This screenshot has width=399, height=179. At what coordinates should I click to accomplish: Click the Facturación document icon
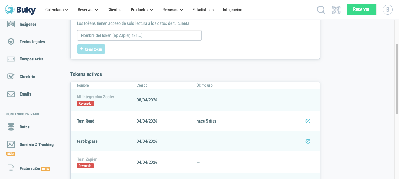tap(11, 168)
